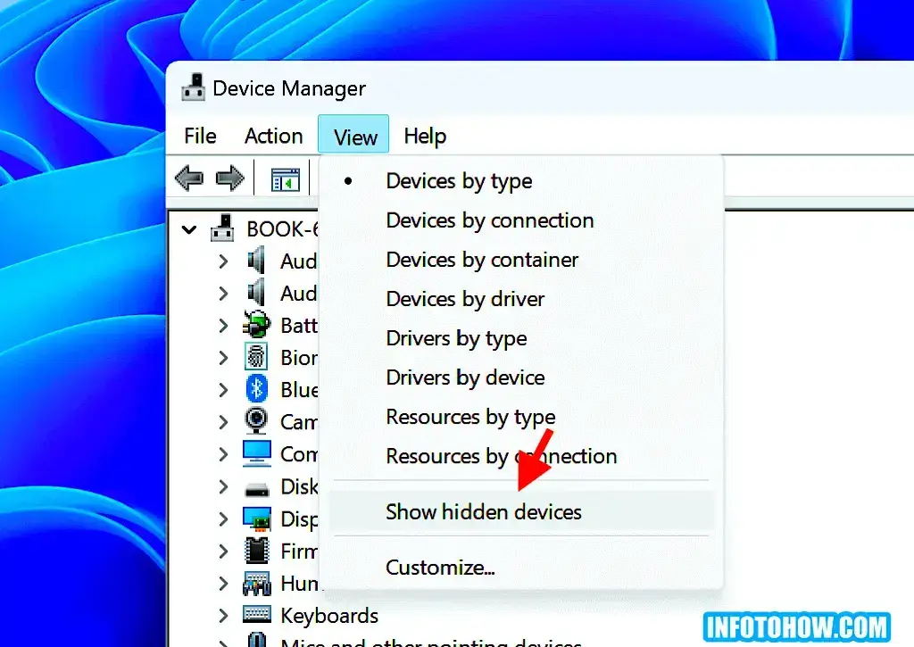This screenshot has width=914, height=647.
Task: Click the webcam icon in the Cam row
Action: (256, 421)
